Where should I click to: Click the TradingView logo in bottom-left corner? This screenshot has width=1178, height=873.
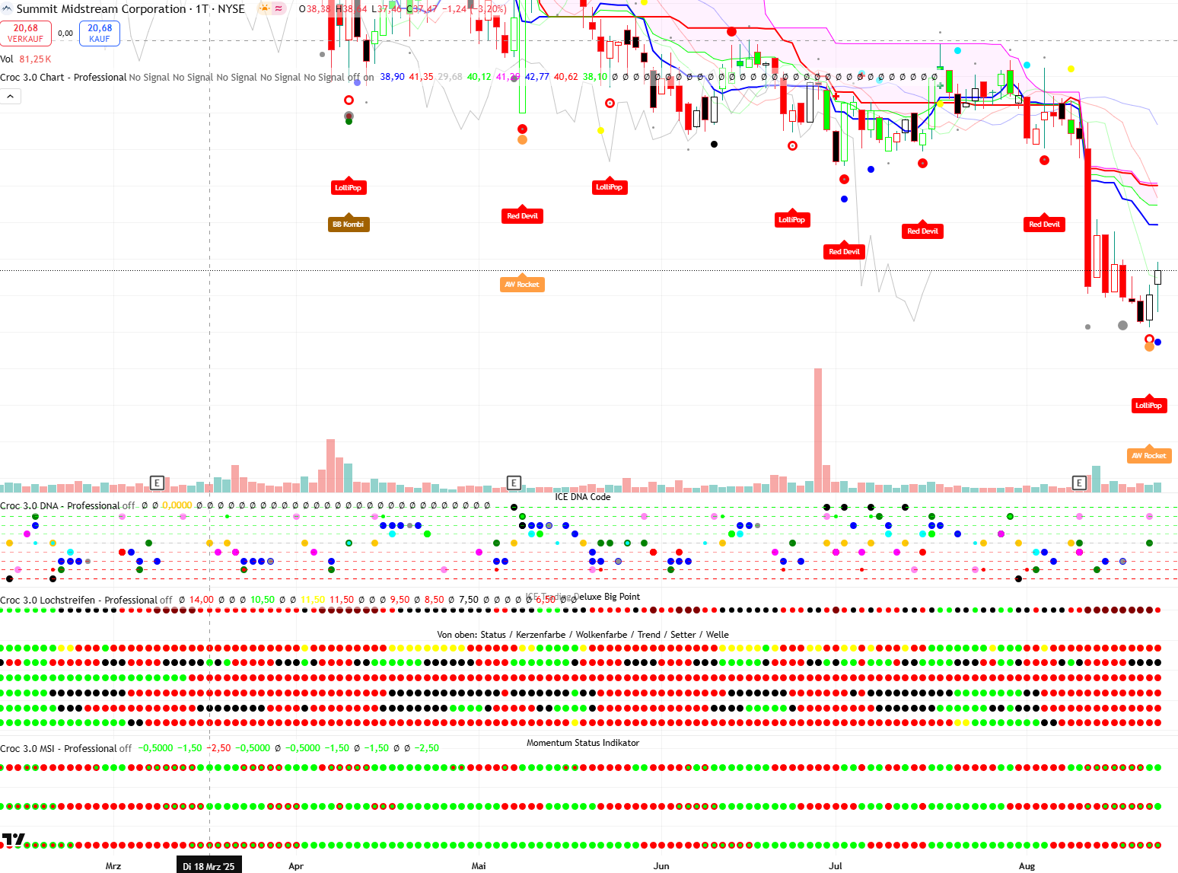(x=13, y=840)
